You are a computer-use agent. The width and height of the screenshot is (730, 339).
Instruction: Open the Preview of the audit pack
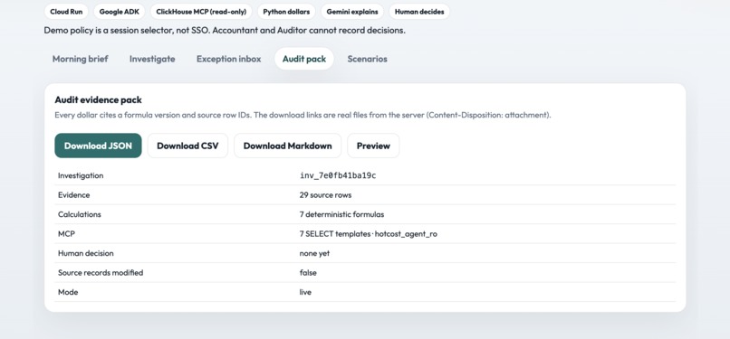[x=373, y=146]
